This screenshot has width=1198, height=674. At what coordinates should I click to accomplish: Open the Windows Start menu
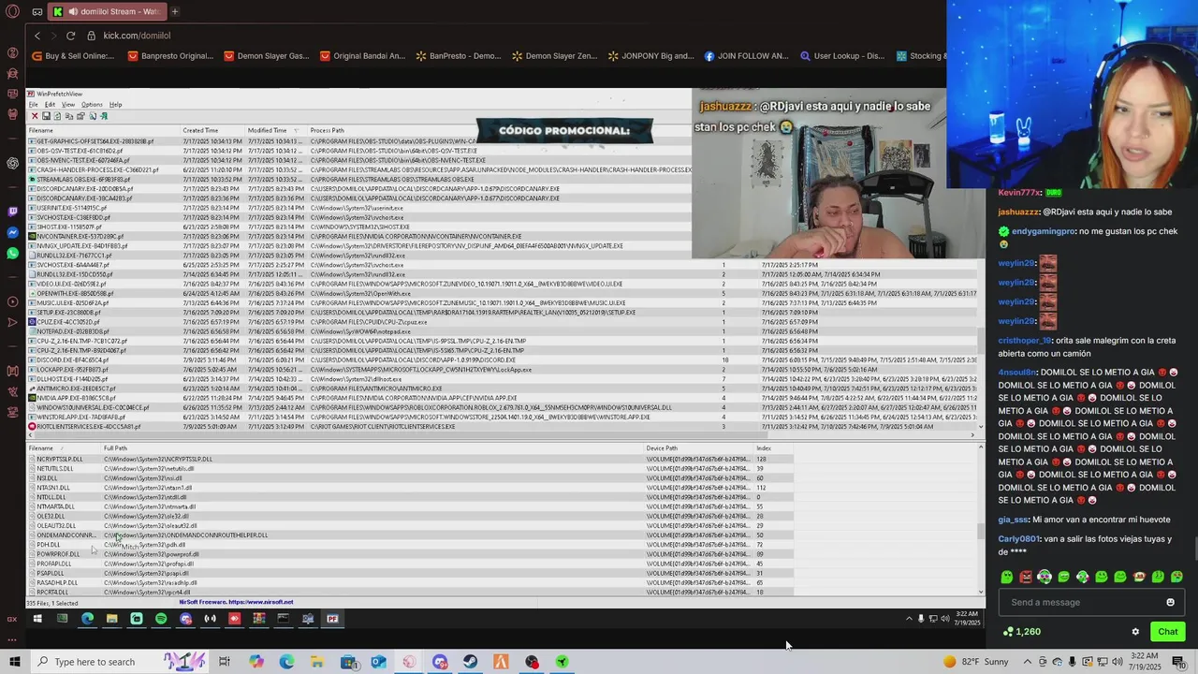click(14, 662)
